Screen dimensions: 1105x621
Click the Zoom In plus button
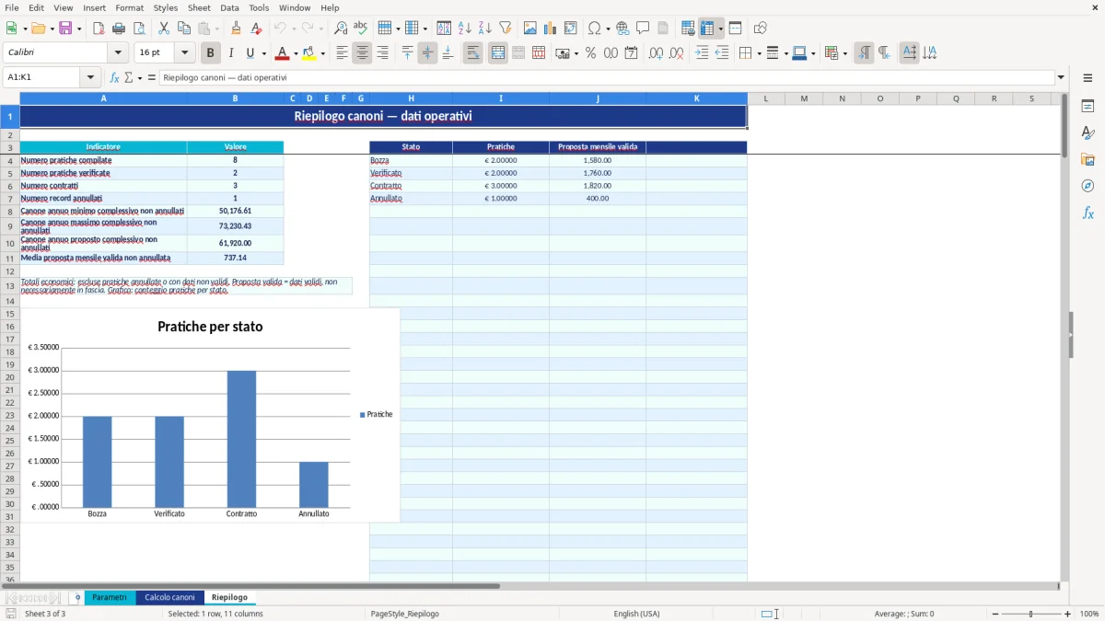tap(1067, 614)
